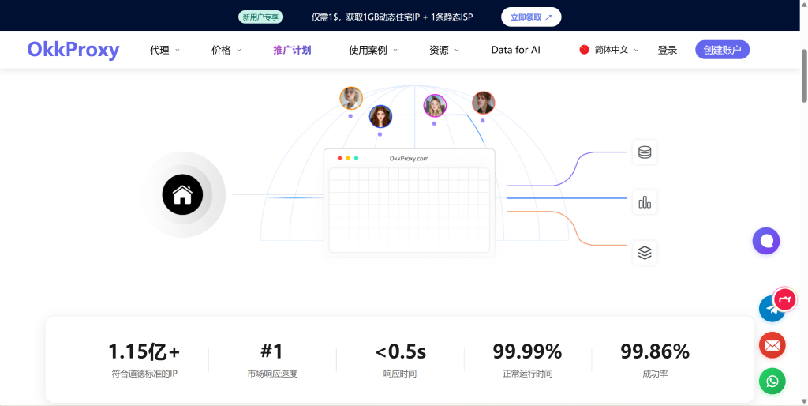Go to the 推广计划 page
This screenshot has width=808, height=406.
[292, 50]
